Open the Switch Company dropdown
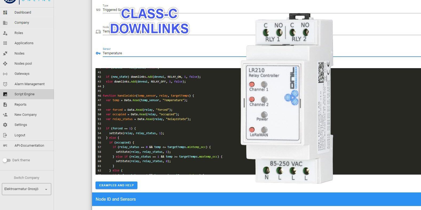The width and height of the screenshot is (421, 210). (26, 189)
